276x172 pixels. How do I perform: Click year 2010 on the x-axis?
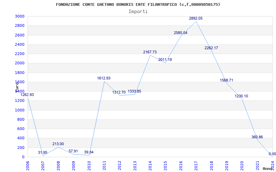coord(89,165)
